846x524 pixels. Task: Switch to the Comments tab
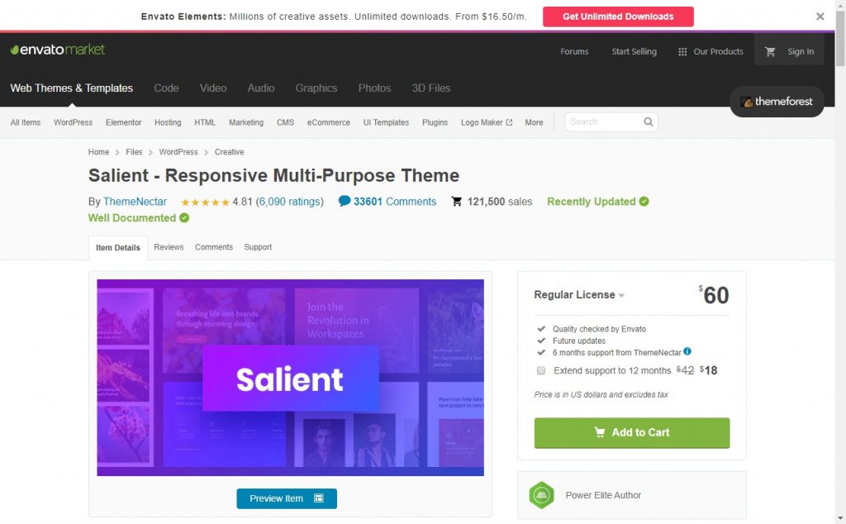point(214,246)
